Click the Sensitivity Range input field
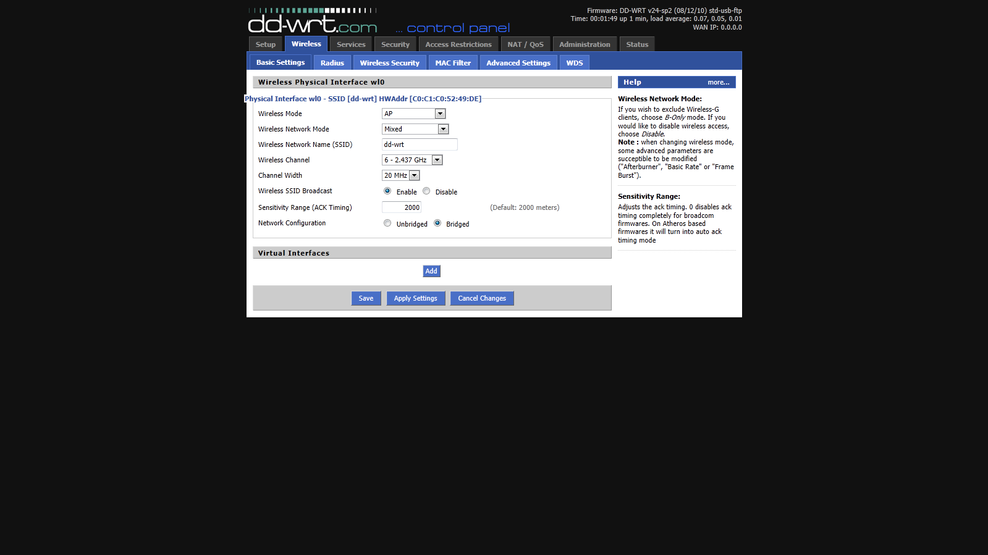This screenshot has width=988, height=555. [402, 207]
